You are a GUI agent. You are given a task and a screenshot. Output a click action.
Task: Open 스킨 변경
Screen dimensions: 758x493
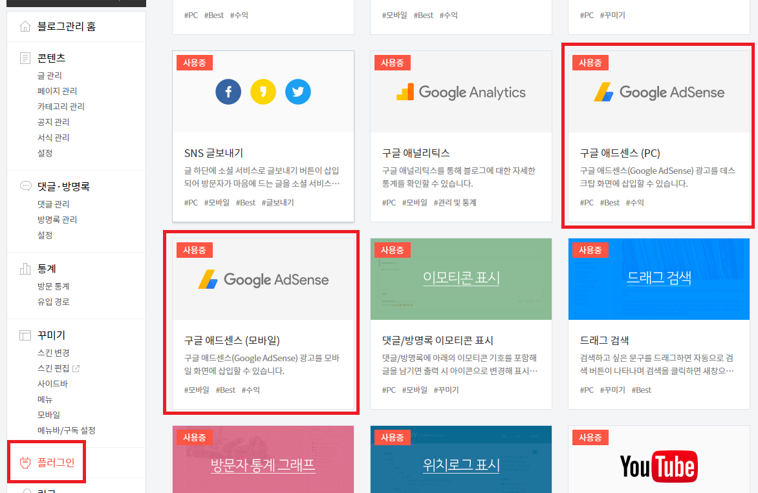[53, 353]
